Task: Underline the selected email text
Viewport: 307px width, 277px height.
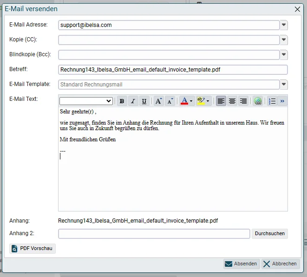Action: click(x=144, y=101)
